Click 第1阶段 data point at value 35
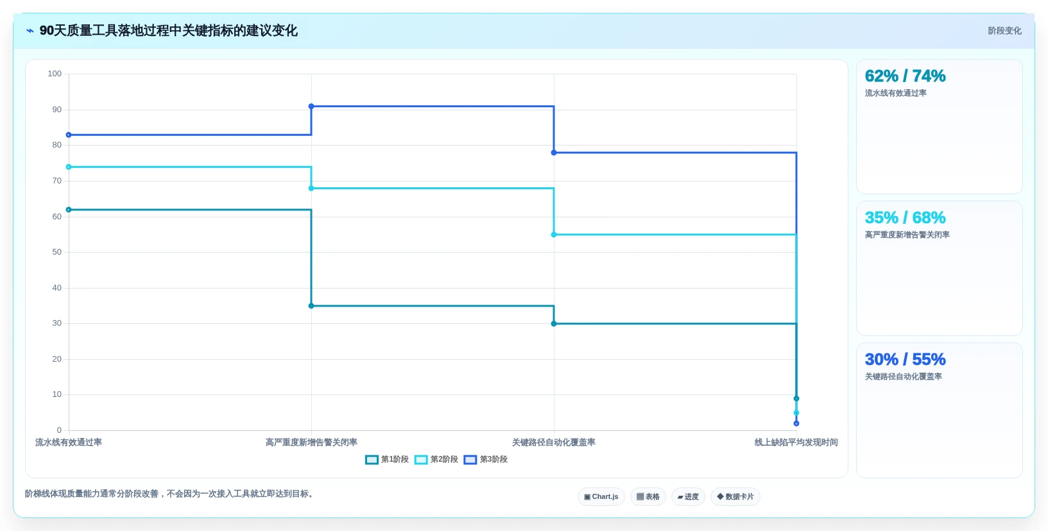1048x531 pixels. tap(311, 306)
